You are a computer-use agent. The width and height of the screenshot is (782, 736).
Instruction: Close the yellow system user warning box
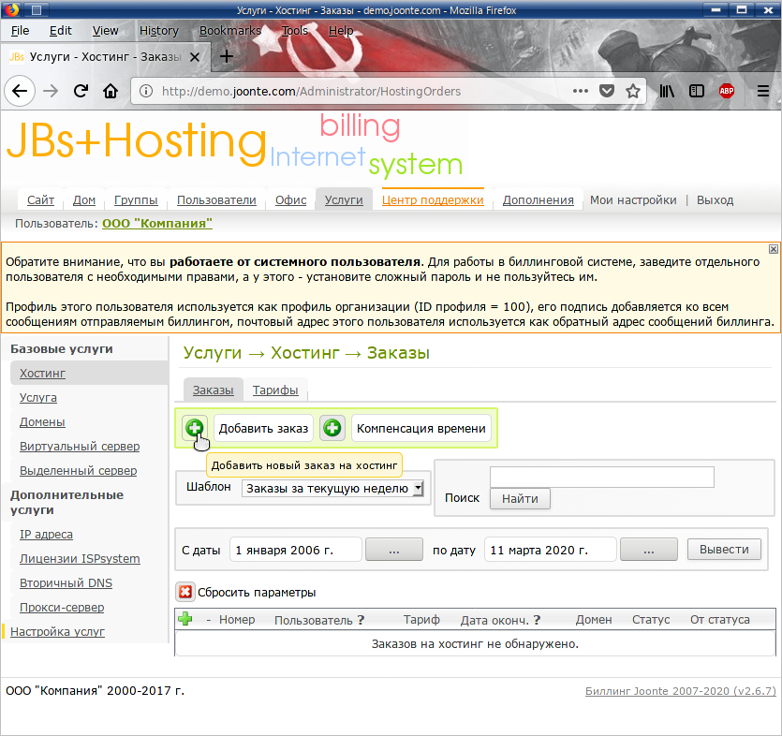[x=773, y=249]
